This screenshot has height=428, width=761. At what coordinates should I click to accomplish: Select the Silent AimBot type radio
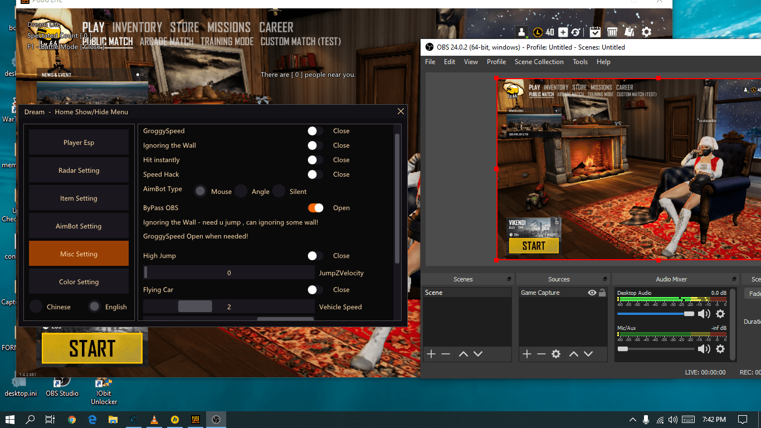(279, 191)
